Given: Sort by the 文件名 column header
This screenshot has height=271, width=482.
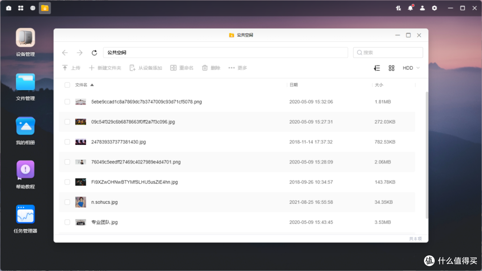Looking at the screenshot, I should pos(81,85).
